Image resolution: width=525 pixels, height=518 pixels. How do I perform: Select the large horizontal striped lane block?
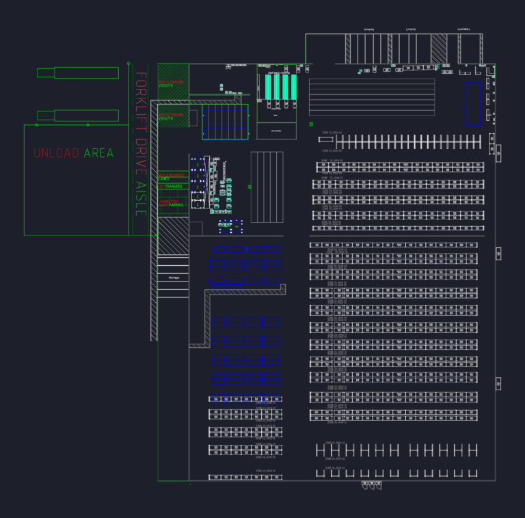(x=372, y=97)
